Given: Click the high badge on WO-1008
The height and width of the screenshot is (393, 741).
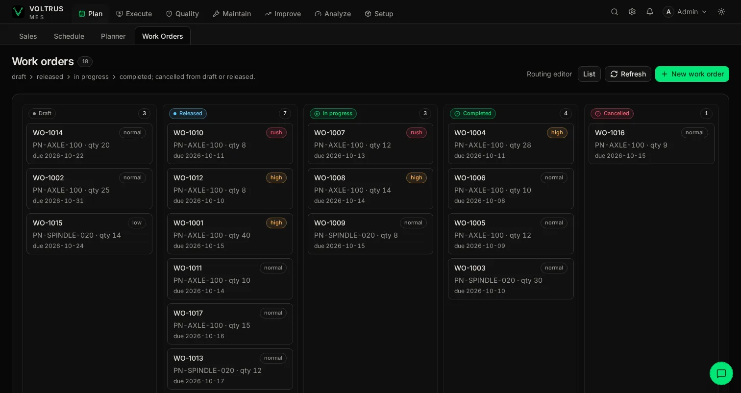Looking at the screenshot, I should coord(417,178).
